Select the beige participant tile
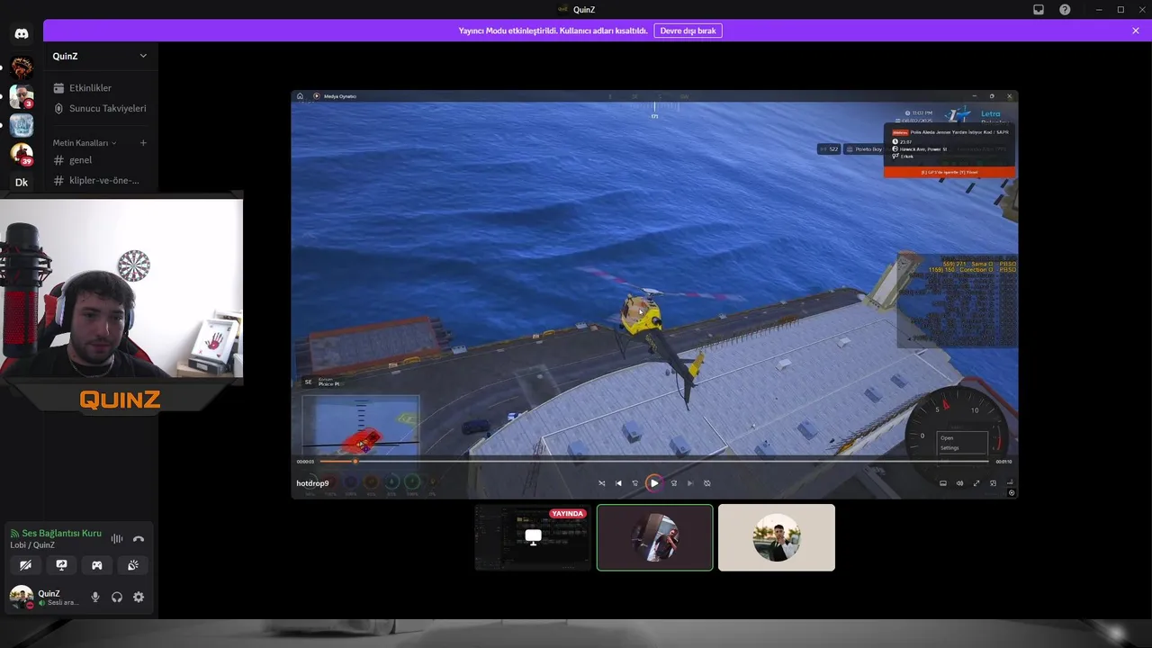The width and height of the screenshot is (1152, 648). click(x=777, y=537)
